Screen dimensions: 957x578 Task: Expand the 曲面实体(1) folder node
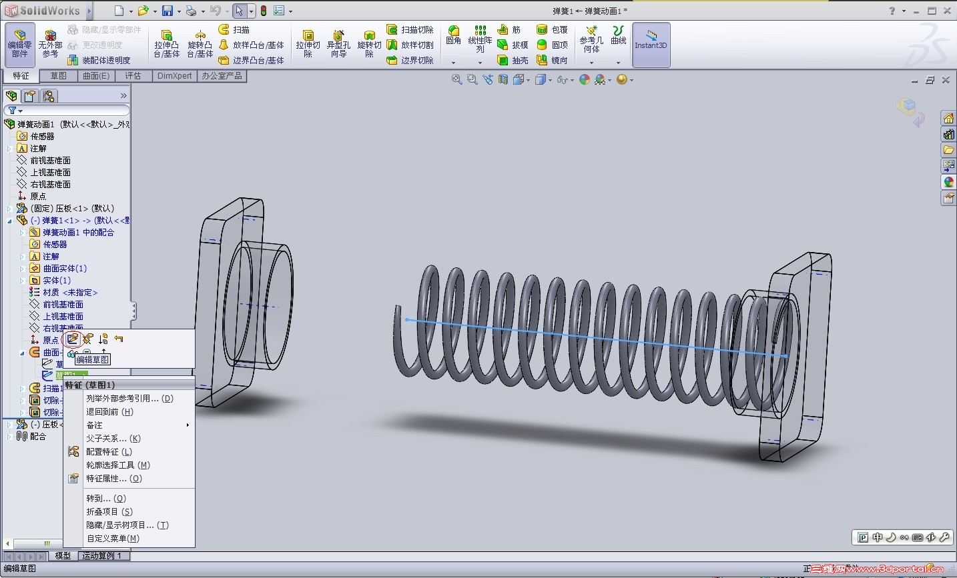(22, 269)
